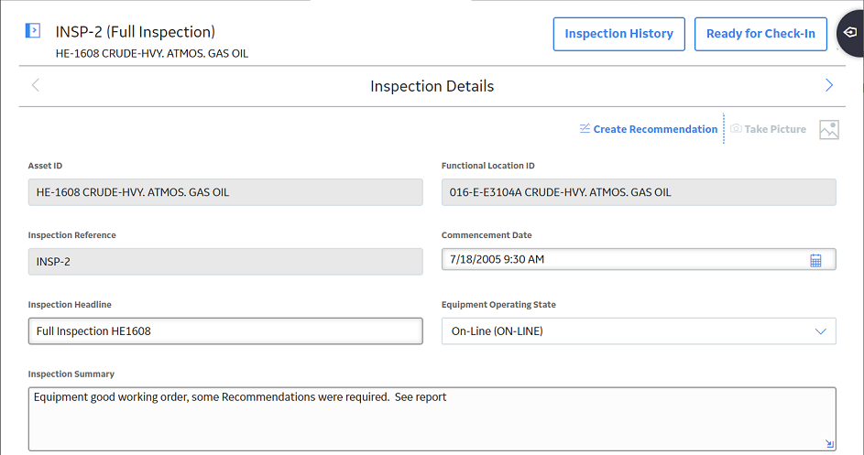
Task: Click the Inspection History button
Action: [x=618, y=34]
